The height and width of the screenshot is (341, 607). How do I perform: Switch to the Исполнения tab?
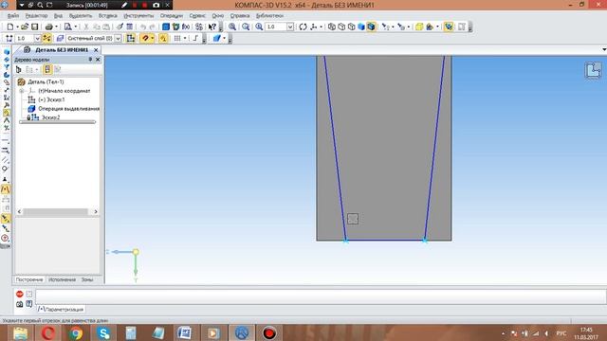[62, 279]
